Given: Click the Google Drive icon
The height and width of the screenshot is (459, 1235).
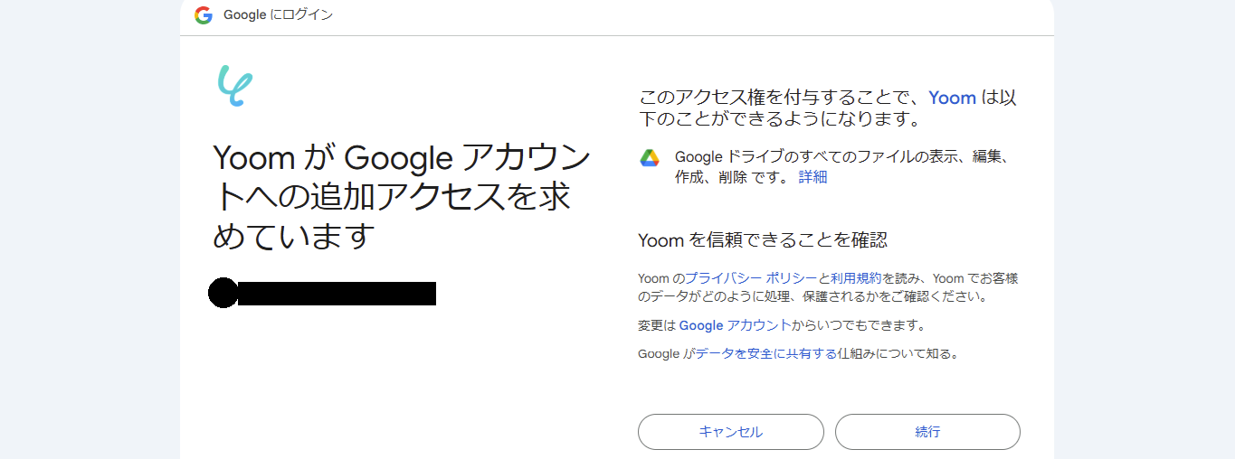Looking at the screenshot, I should 650,157.
